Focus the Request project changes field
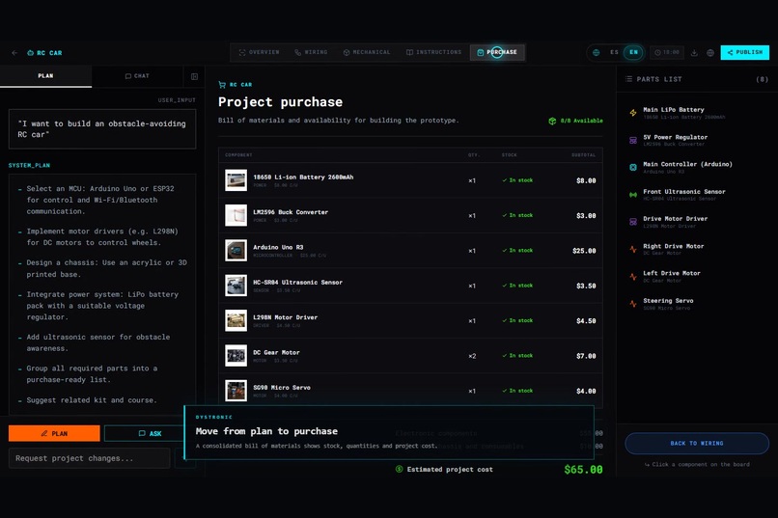Image resolution: width=778 pixels, height=518 pixels. 90,458
